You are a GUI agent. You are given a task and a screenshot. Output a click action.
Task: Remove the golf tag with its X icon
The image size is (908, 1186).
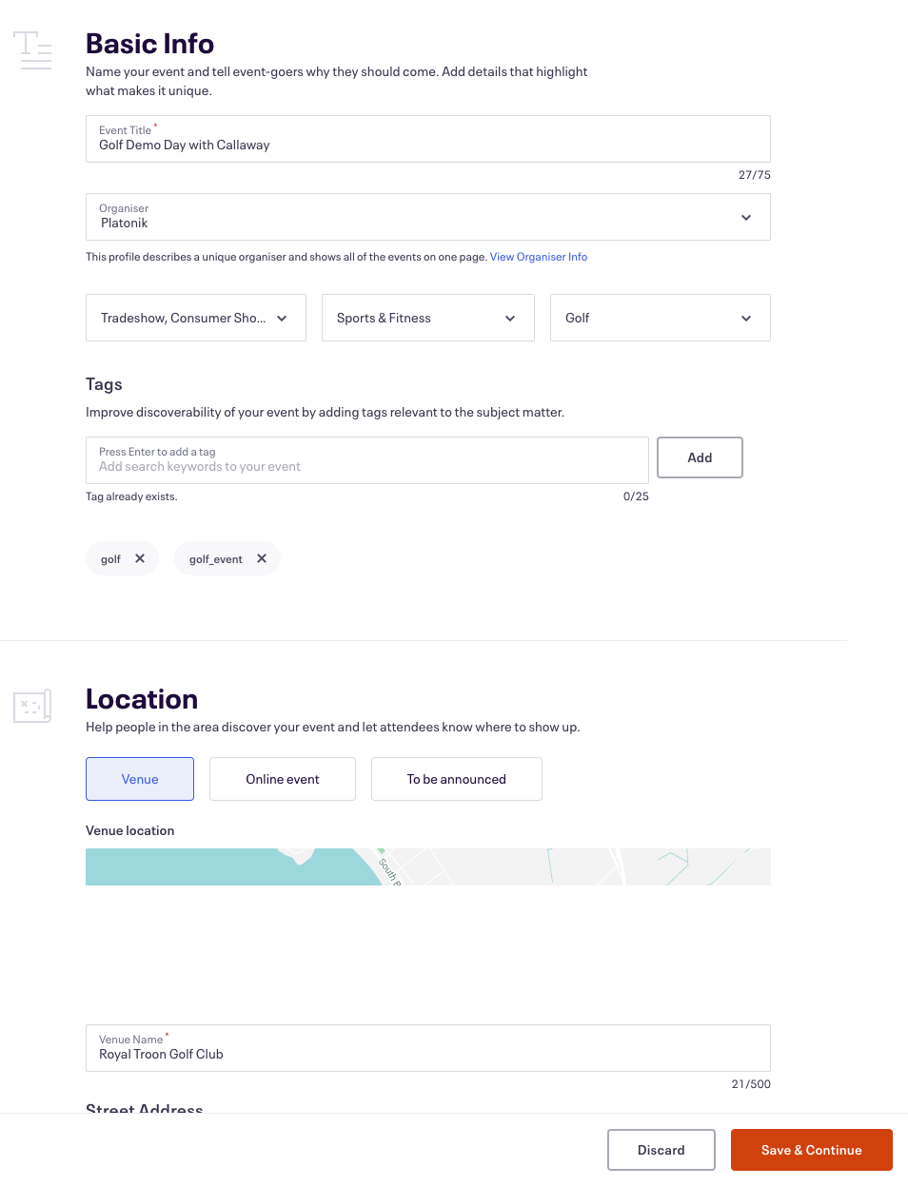(140, 558)
